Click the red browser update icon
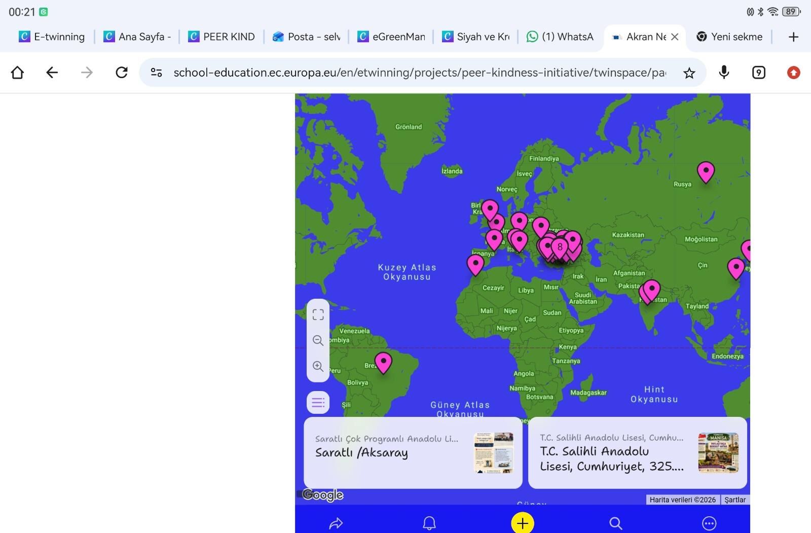 [x=793, y=73]
